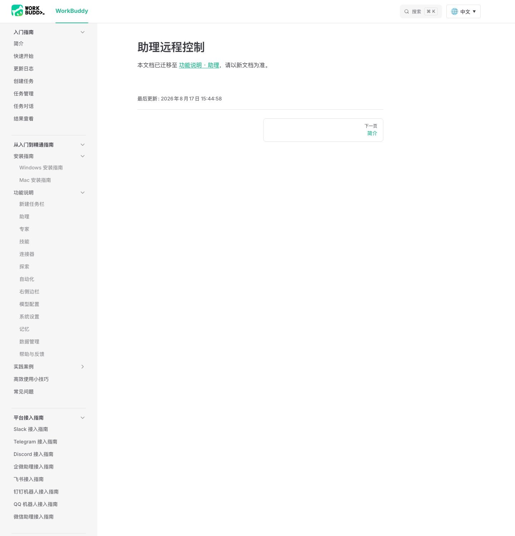Open Slack 接入指南 page

pyautogui.click(x=31, y=429)
